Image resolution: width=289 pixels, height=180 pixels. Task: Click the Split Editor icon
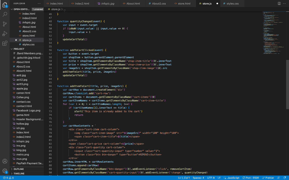279,3
